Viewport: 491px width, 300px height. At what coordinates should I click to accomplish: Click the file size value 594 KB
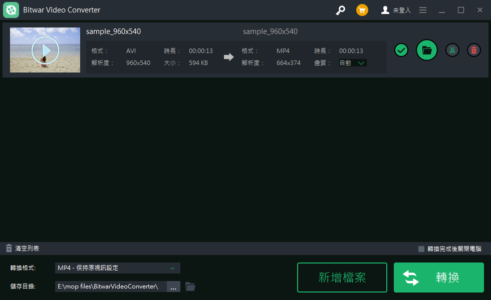tap(198, 63)
